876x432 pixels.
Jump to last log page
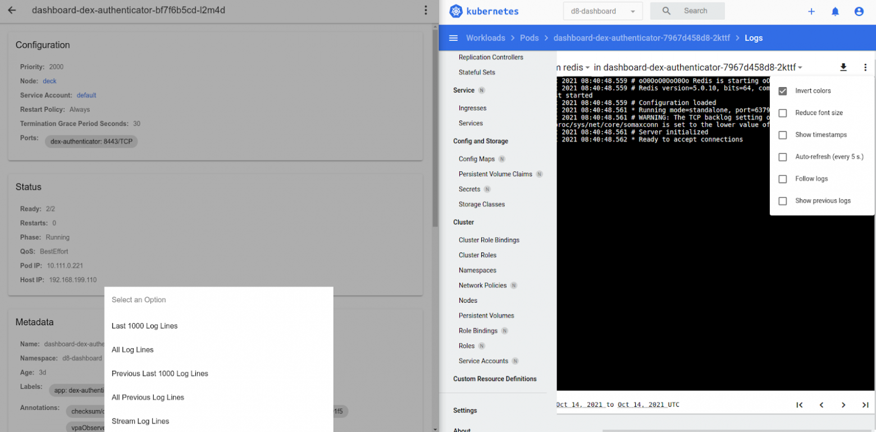pyautogui.click(x=865, y=405)
